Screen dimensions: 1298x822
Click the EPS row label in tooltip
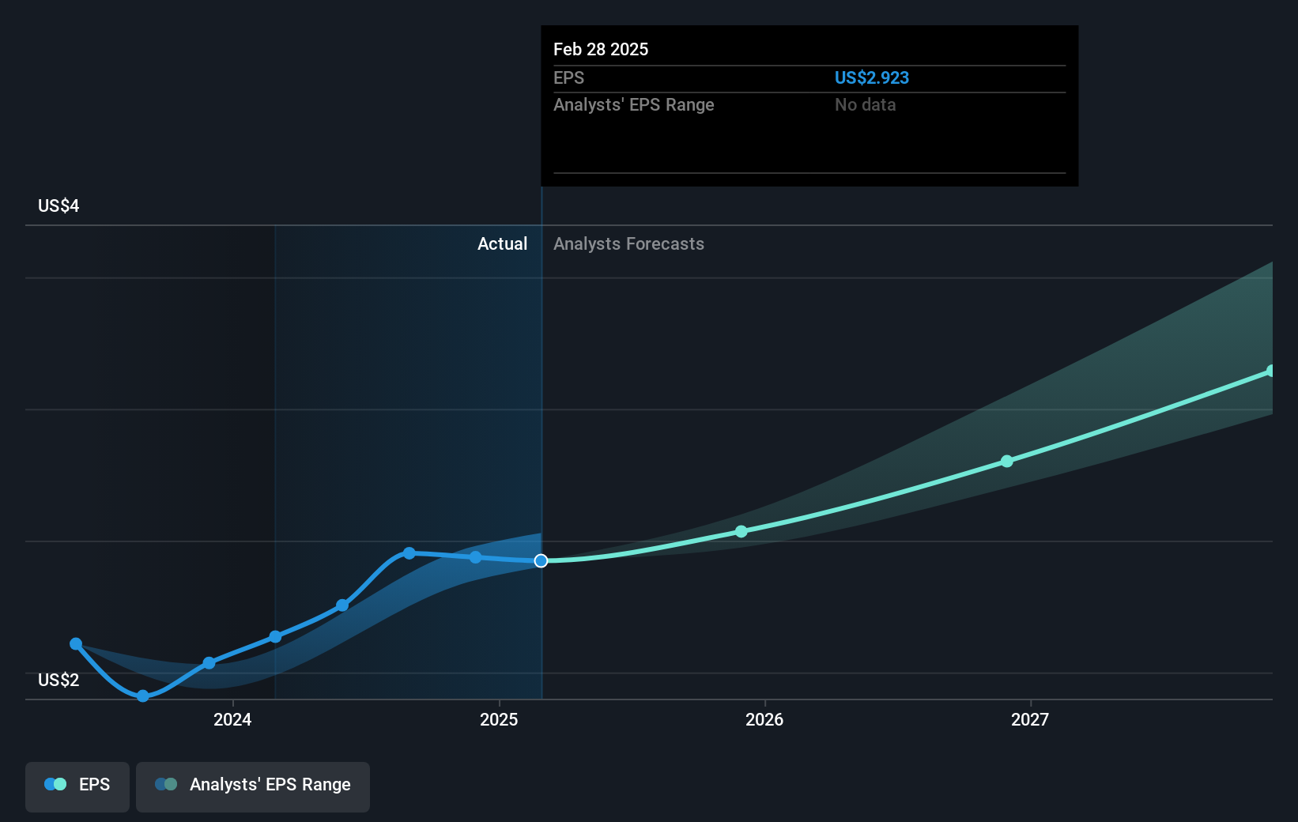tap(568, 77)
